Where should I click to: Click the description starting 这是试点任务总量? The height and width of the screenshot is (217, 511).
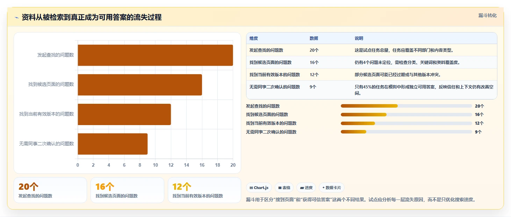404,50
